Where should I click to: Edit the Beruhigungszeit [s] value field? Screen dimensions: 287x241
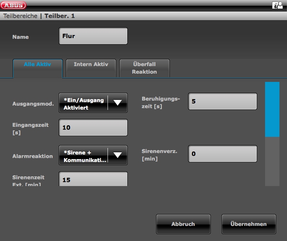[222, 101]
